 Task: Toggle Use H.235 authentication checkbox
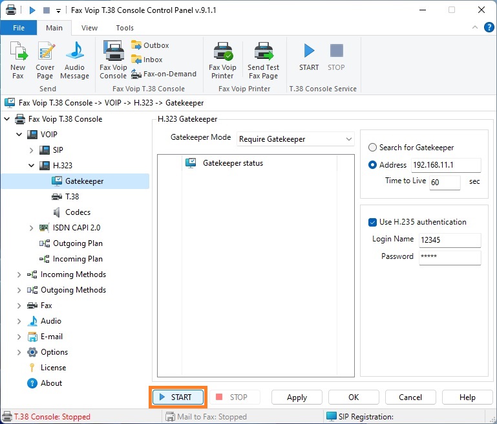[x=372, y=222]
